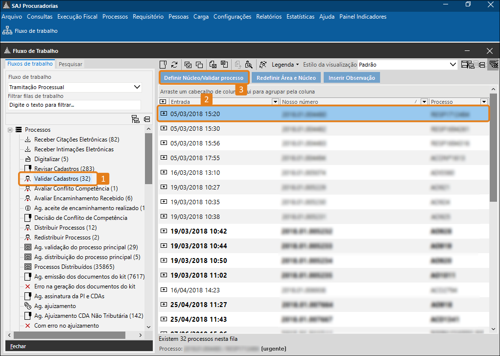
Task: Click the Inserir Observação button
Action: coord(352,78)
